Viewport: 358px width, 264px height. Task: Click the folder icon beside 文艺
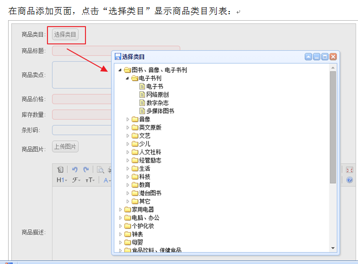point(135,136)
